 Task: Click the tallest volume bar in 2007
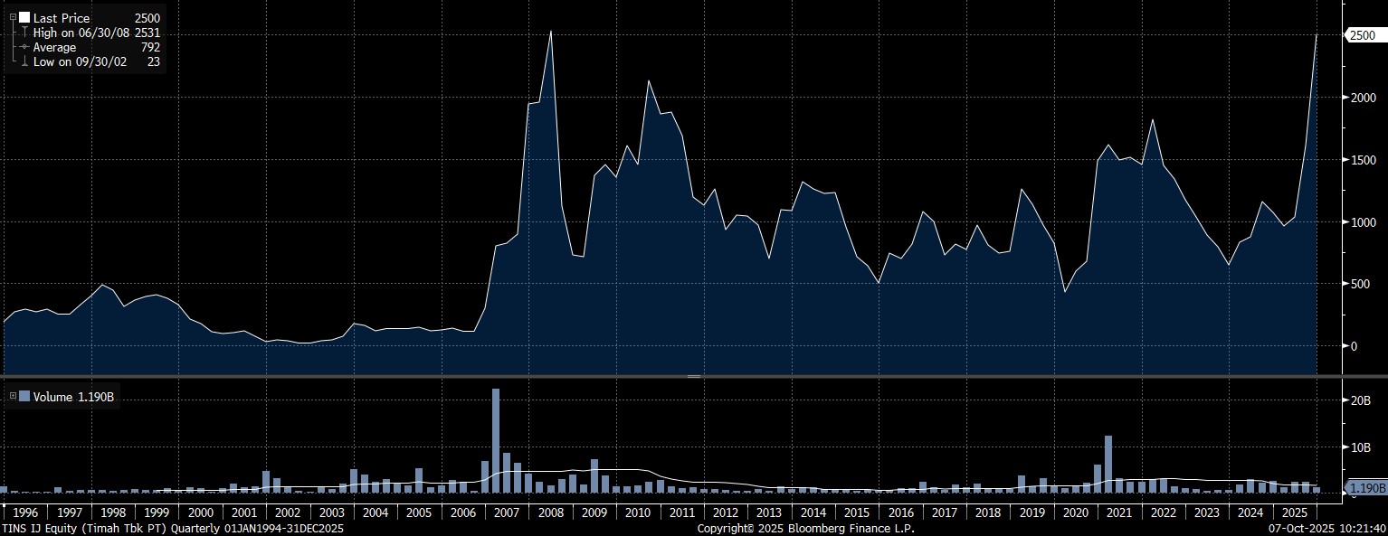pyautogui.click(x=496, y=441)
